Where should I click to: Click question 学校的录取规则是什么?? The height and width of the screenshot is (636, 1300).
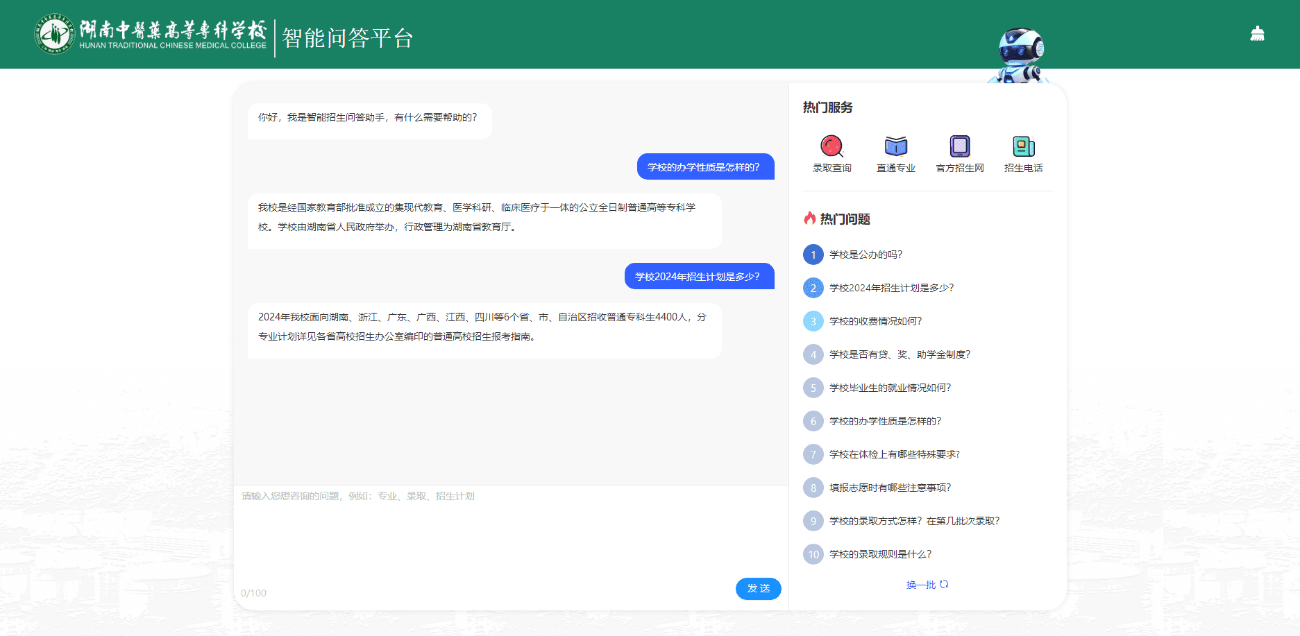pos(880,554)
